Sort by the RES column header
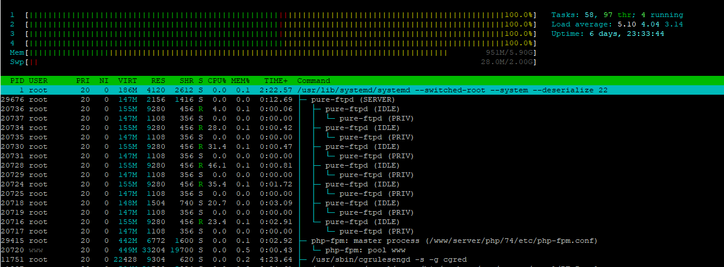The width and height of the screenshot is (724, 267). tap(158, 81)
